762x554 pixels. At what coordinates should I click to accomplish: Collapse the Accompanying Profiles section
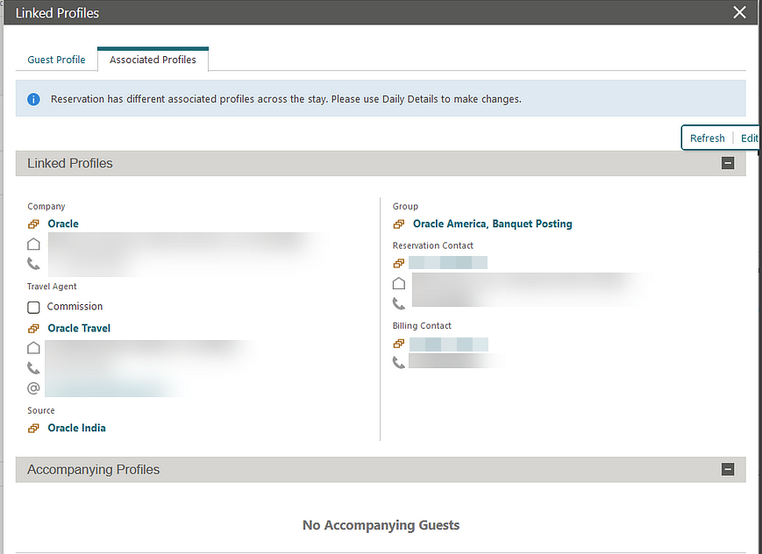[x=728, y=469]
